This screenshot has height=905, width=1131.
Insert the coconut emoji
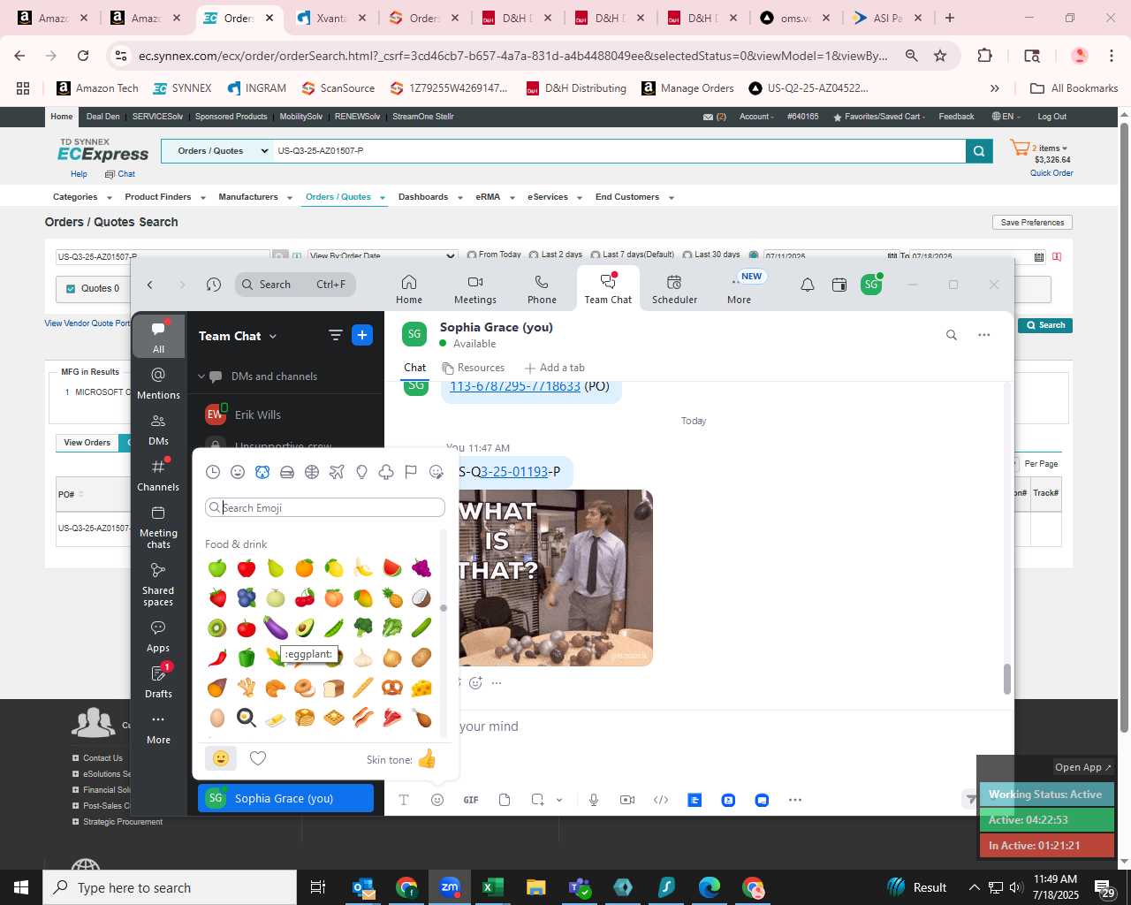(x=421, y=597)
